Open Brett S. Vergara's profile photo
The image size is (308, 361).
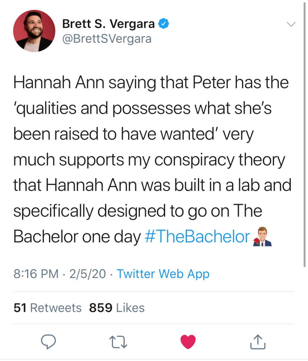[x=34, y=31]
